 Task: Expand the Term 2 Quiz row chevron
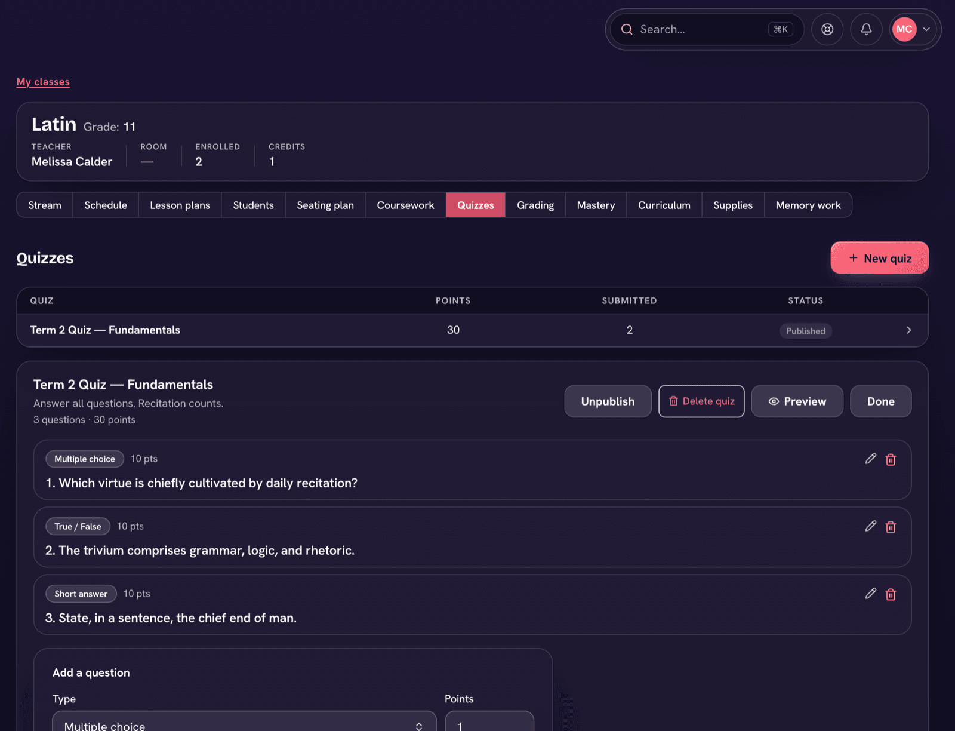pyautogui.click(x=908, y=330)
